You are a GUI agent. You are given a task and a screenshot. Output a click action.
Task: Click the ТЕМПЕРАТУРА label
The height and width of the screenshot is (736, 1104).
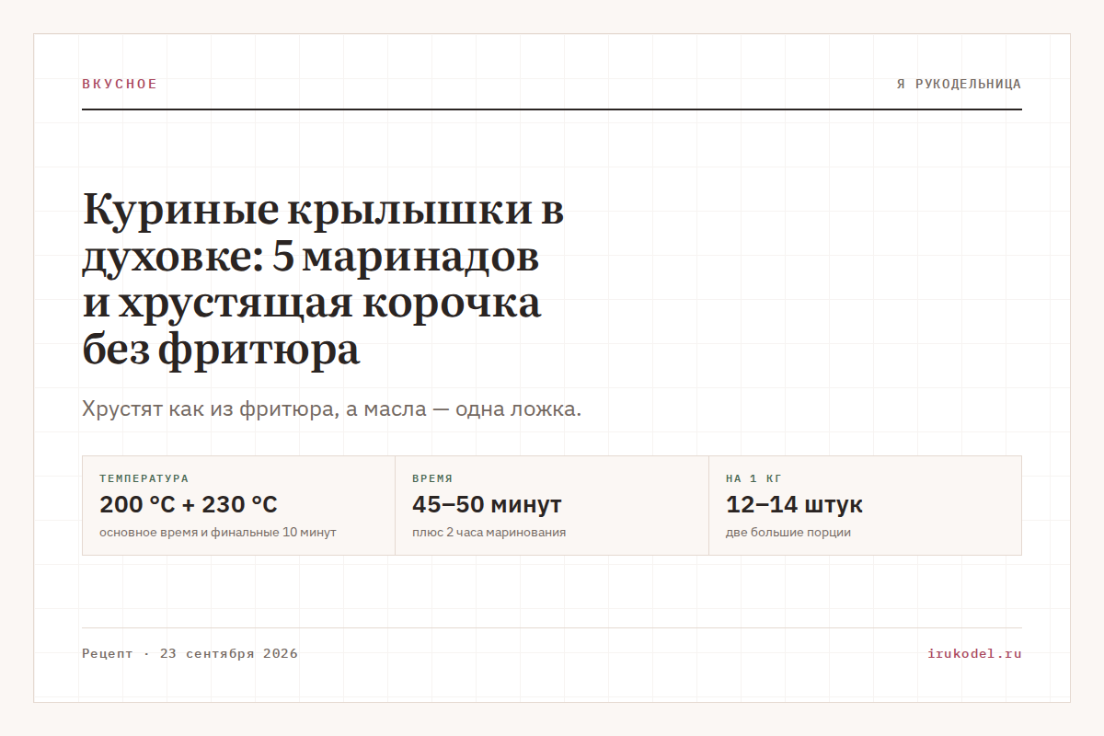(x=144, y=478)
